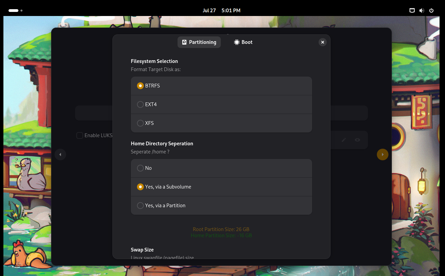This screenshot has height=276, width=445.
Task: Select Yes, via a Partition
Action: 221,206
